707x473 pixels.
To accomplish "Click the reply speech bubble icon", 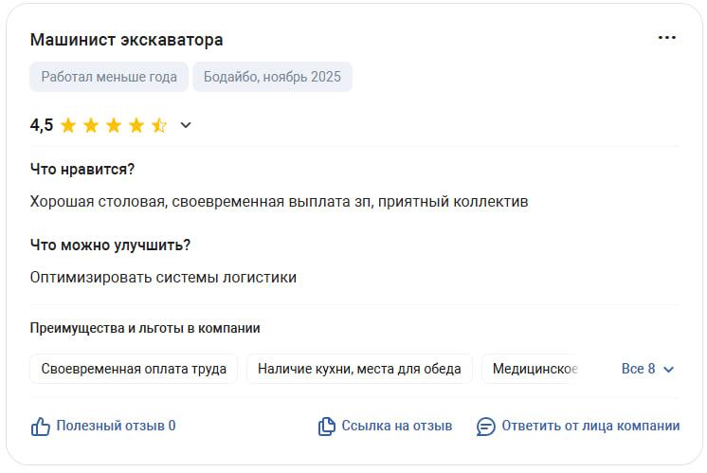I will click(486, 427).
